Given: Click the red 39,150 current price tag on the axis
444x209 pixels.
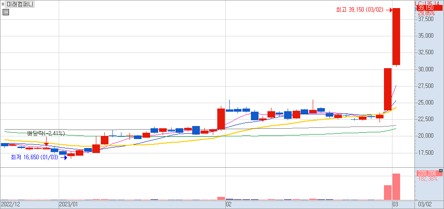Looking at the screenshot, I should [x=429, y=8].
